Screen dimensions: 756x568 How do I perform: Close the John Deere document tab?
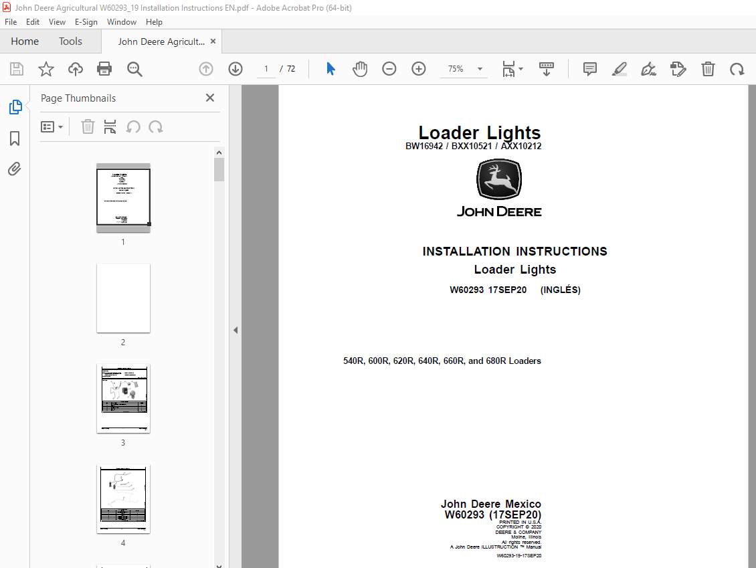[x=213, y=41]
